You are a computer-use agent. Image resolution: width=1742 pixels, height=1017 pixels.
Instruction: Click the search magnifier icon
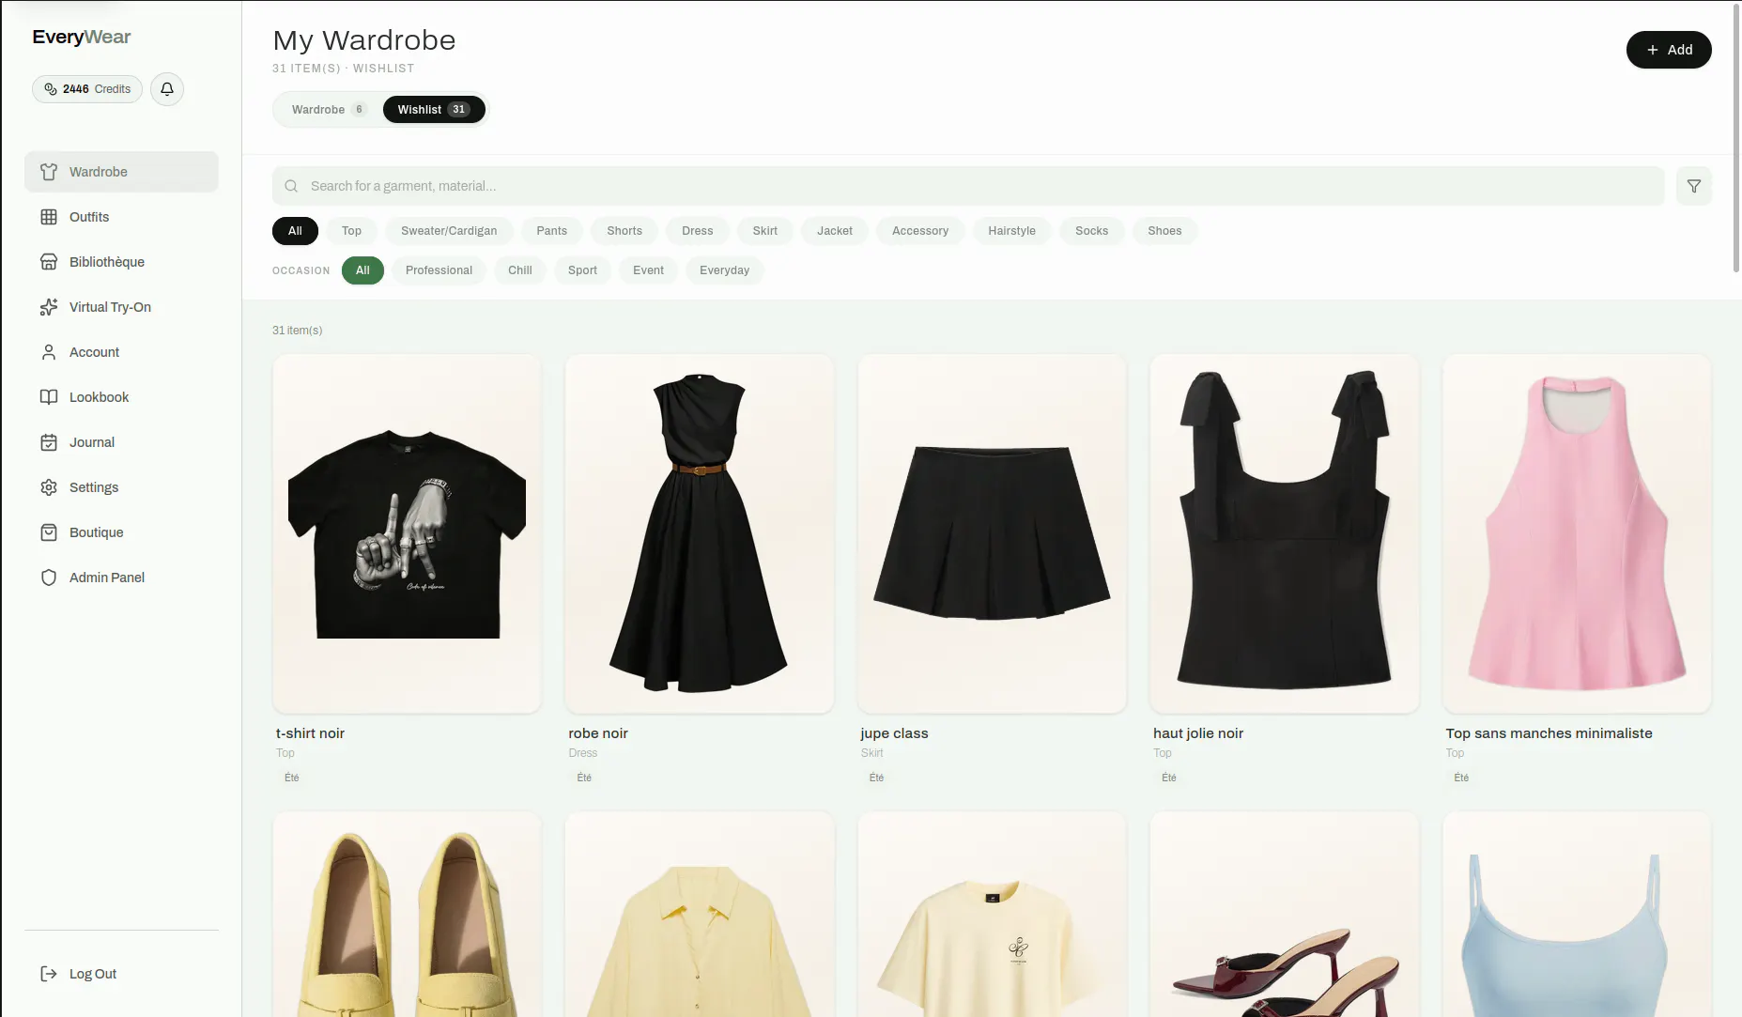291,186
